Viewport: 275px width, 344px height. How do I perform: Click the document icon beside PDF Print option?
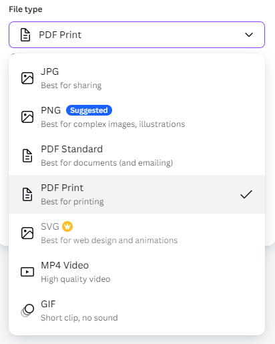tap(27, 194)
